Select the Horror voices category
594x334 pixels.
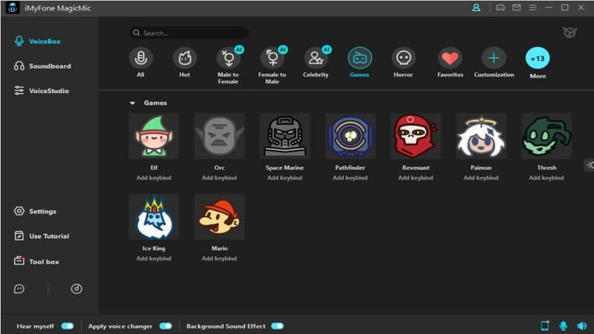(403, 62)
